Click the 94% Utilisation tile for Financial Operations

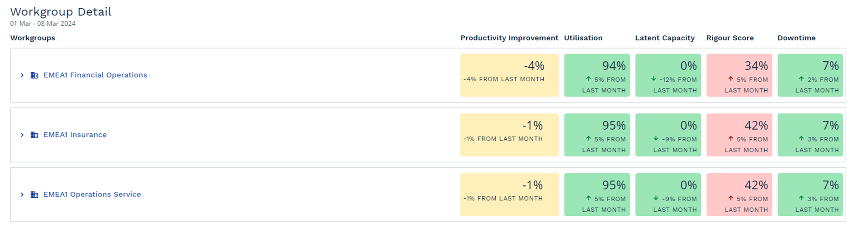pos(597,75)
